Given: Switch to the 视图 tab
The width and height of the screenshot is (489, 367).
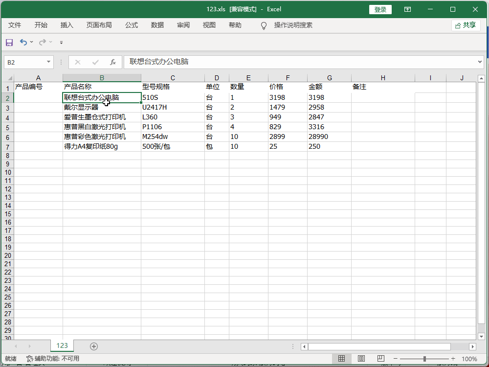Looking at the screenshot, I should (x=209, y=25).
